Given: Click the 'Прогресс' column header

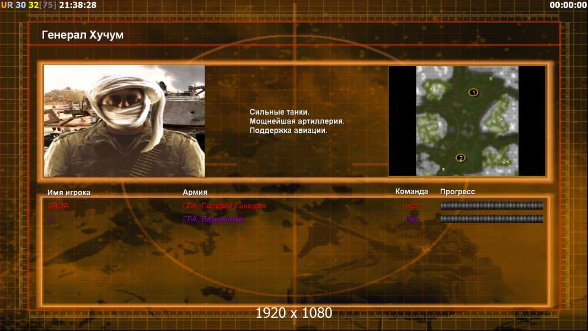Looking at the screenshot, I should [457, 191].
